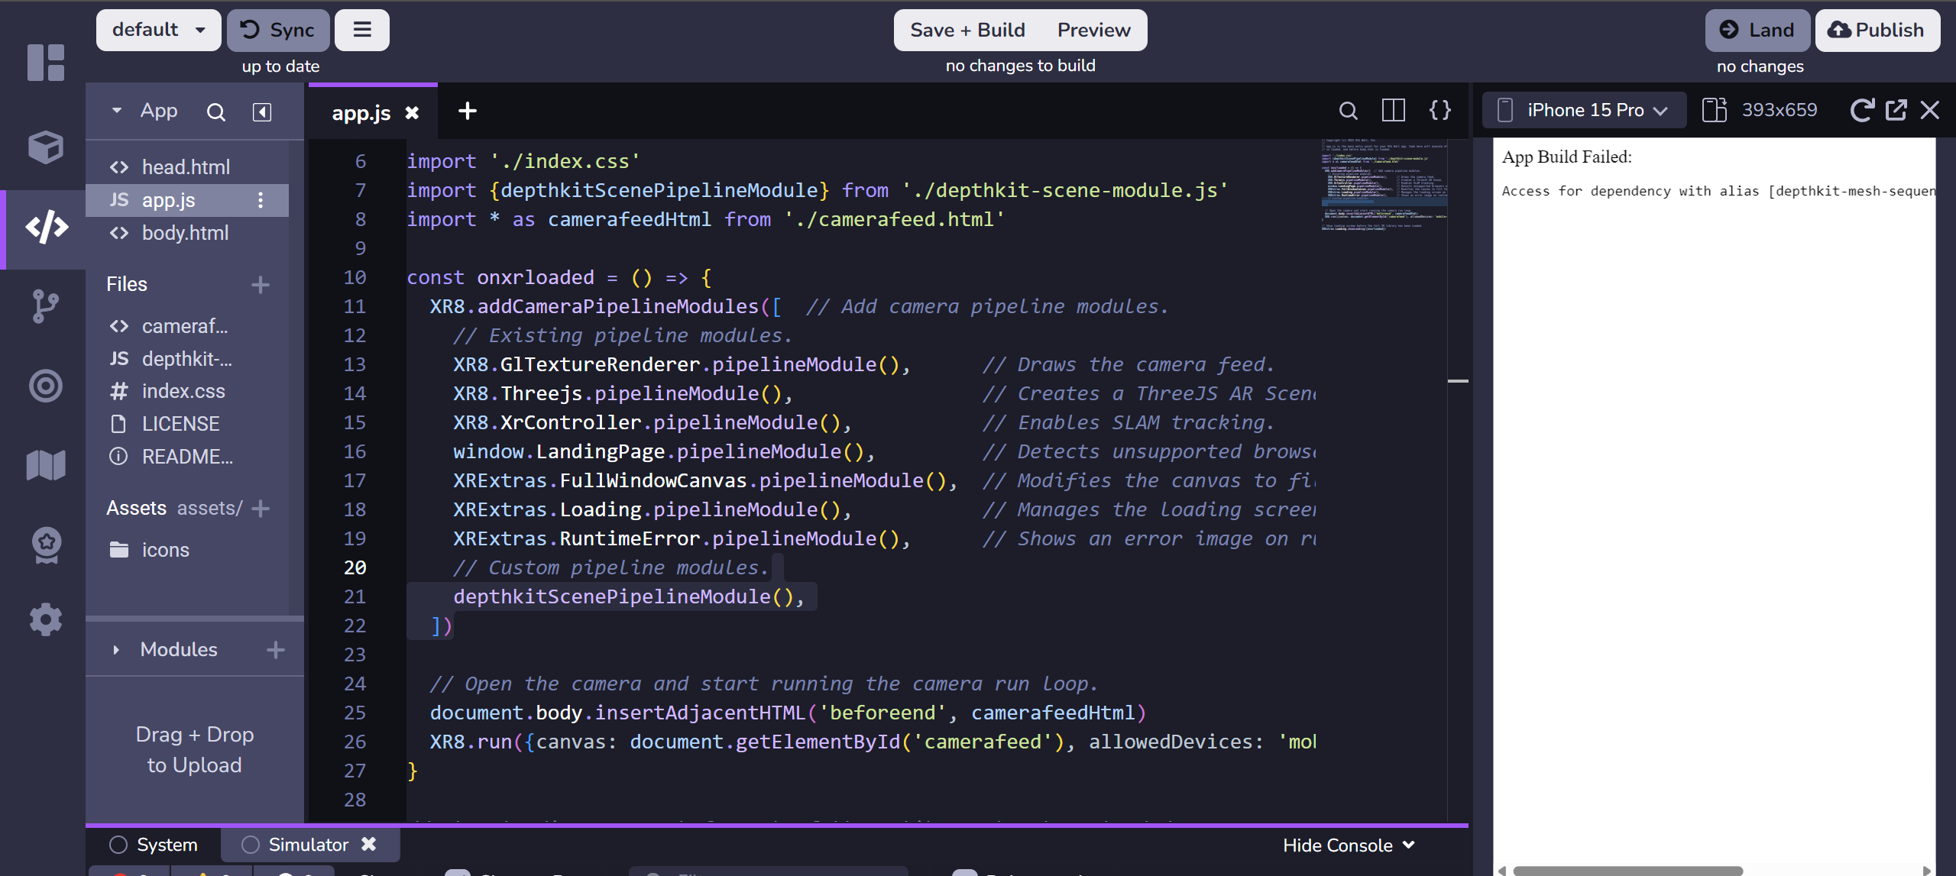The height and width of the screenshot is (876, 1956).
Task: Collapse the file sidebar panel toggle
Action: [x=262, y=112]
